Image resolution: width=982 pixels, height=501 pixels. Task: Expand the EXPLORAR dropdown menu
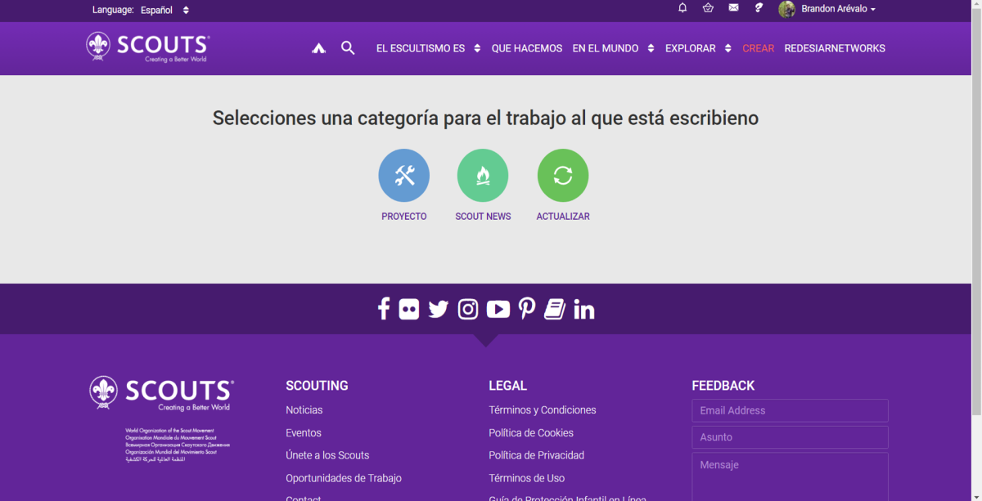pos(691,48)
